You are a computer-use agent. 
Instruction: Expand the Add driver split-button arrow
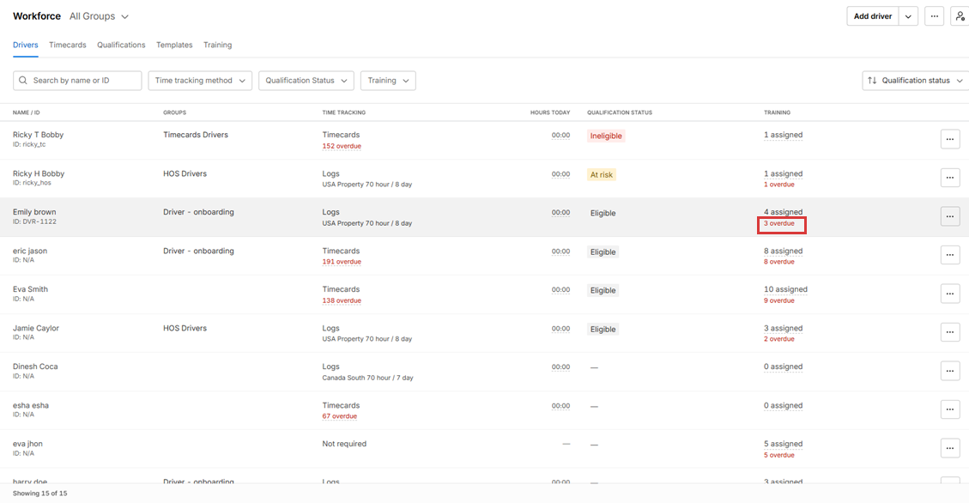908,16
